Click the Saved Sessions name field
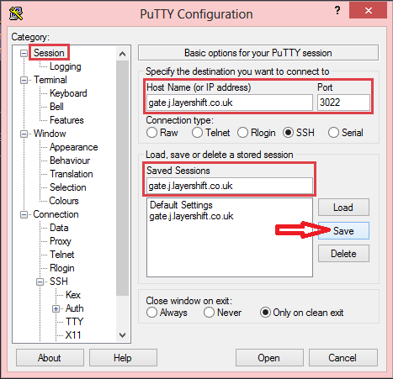 point(230,186)
